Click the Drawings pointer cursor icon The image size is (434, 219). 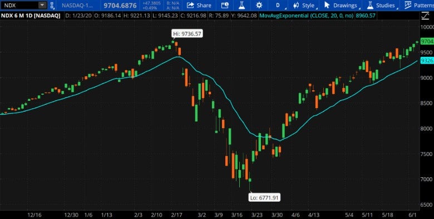327,5
